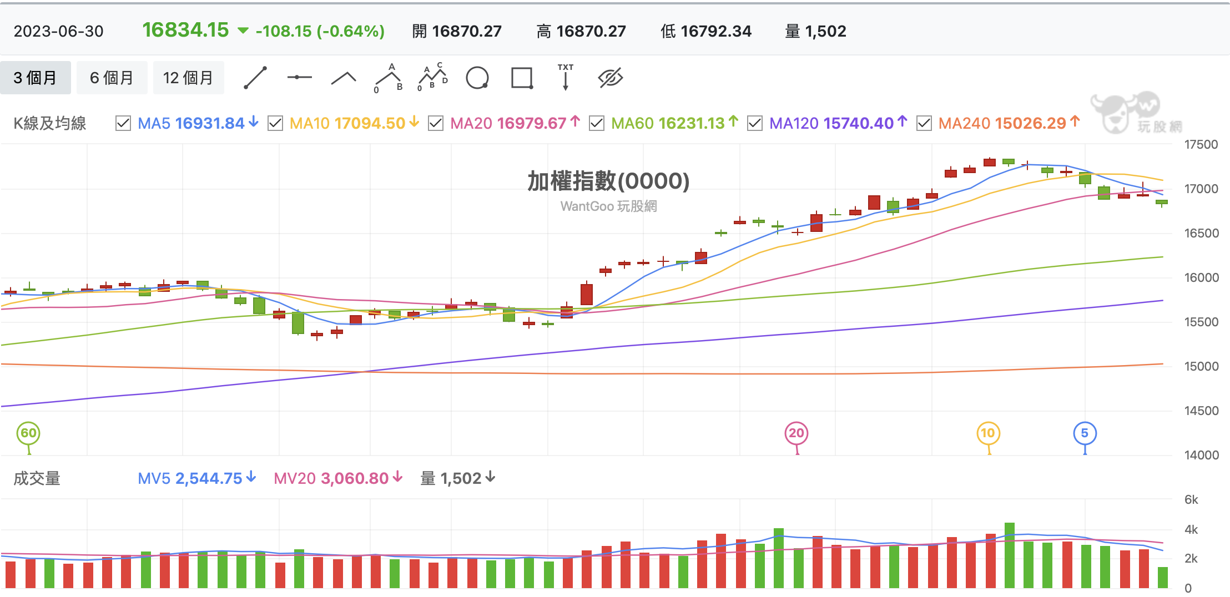
Task: Click the K線及均線 section label
Action: [50, 123]
